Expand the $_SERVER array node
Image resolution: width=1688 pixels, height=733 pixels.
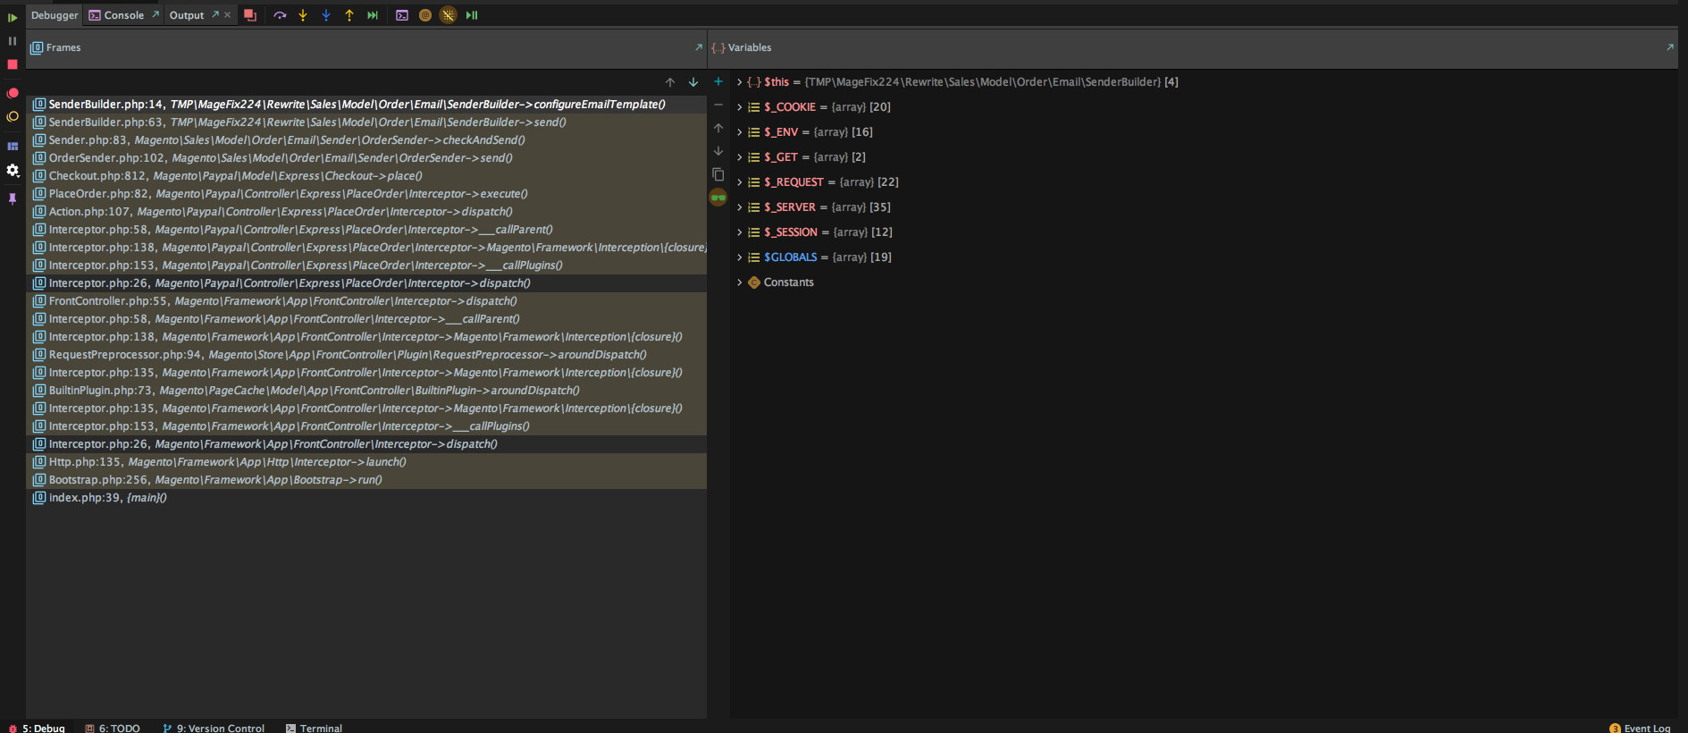pyautogui.click(x=740, y=207)
